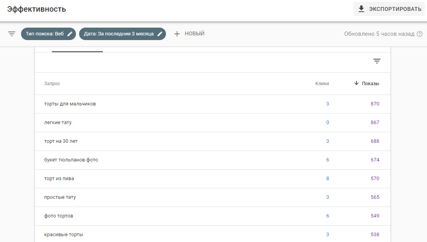Select clicks value 8 for торт из пива
Viewport: 427px width, 242px height.
pos(328,179)
